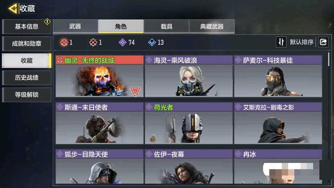Screen dimensions: 334x188
Task: Open 等级解锁 in the sidebar
Action: [27, 95]
